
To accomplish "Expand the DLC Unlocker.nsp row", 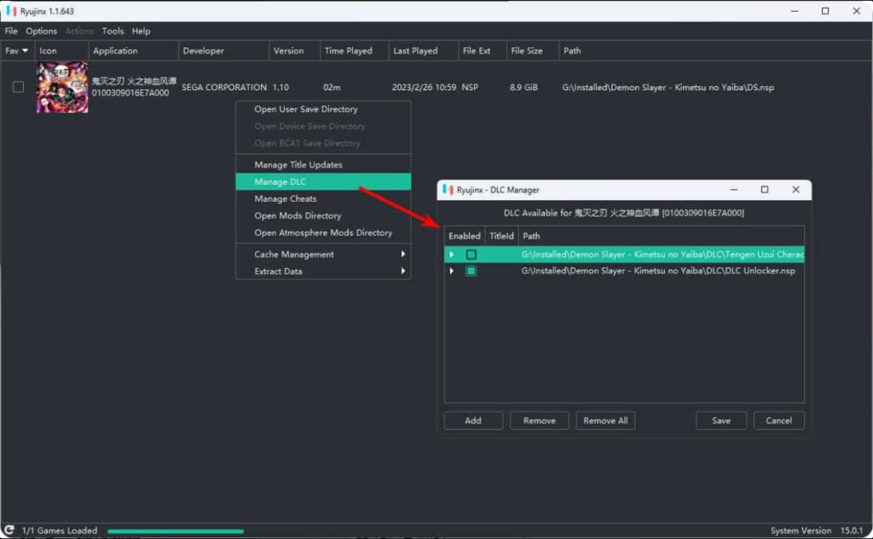I will 452,271.
